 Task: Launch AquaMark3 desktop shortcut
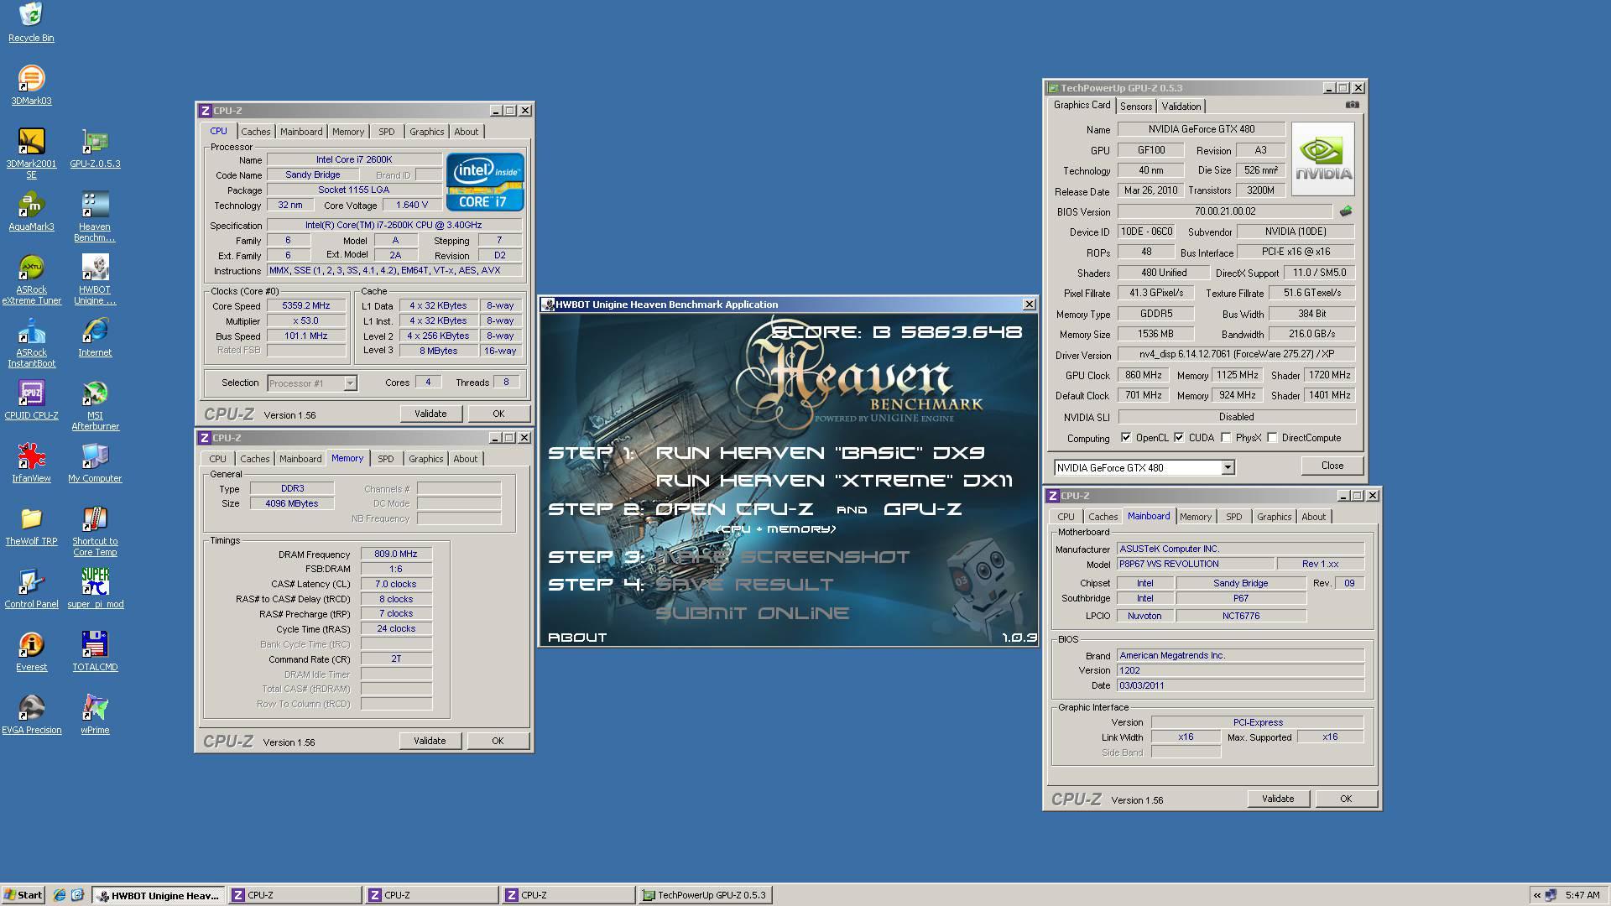click(31, 211)
